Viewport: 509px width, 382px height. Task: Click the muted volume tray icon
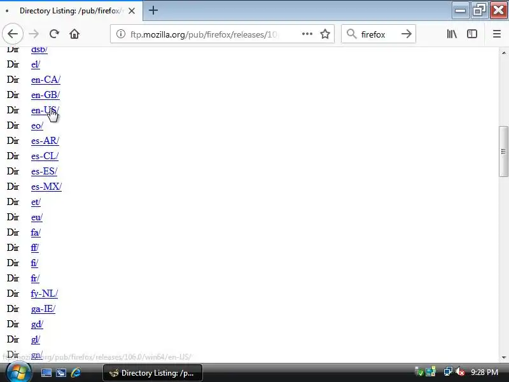coord(460,372)
